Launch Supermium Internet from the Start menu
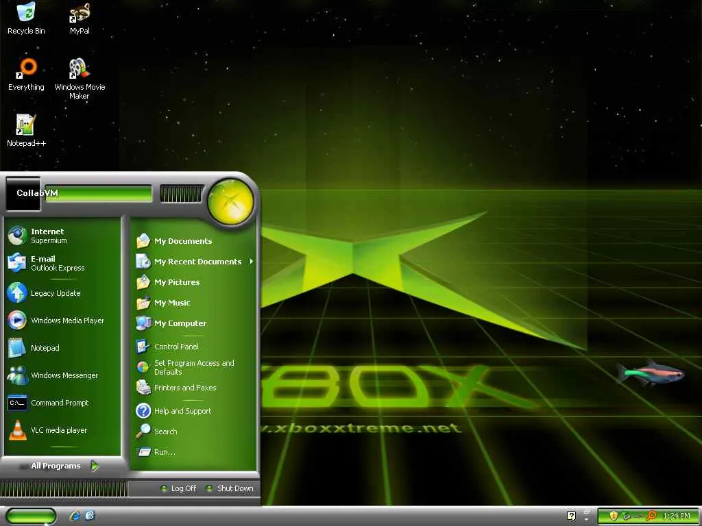Viewport: 702px width, 526px height. click(62, 236)
